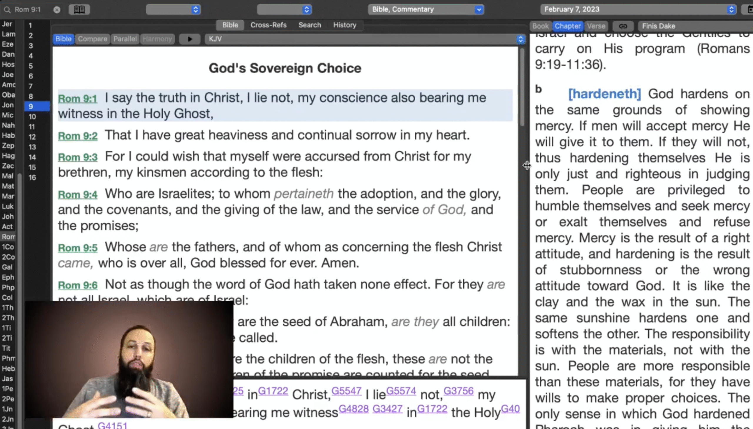Click the open book icon button
753x429 pixels.
pyautogui.click(x=79, y=10)
